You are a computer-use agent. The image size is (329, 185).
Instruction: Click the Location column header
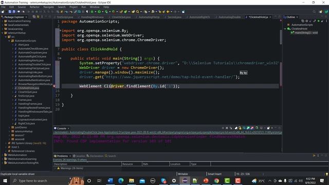[179, 164]
